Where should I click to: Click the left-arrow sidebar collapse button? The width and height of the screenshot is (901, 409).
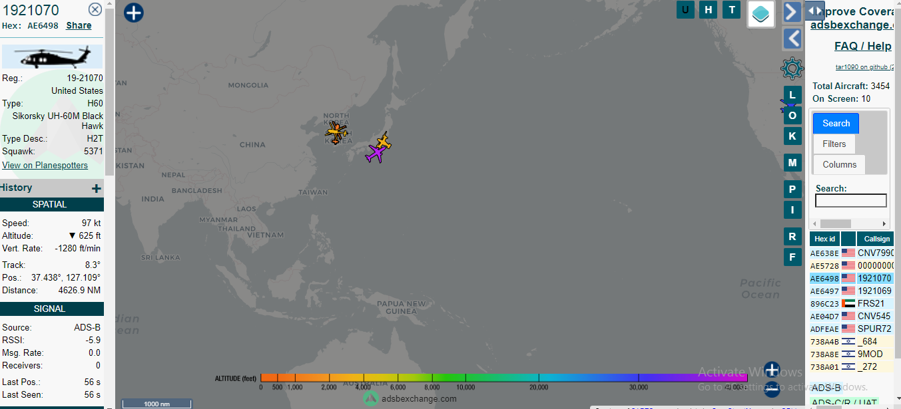[x=792, y=39]
